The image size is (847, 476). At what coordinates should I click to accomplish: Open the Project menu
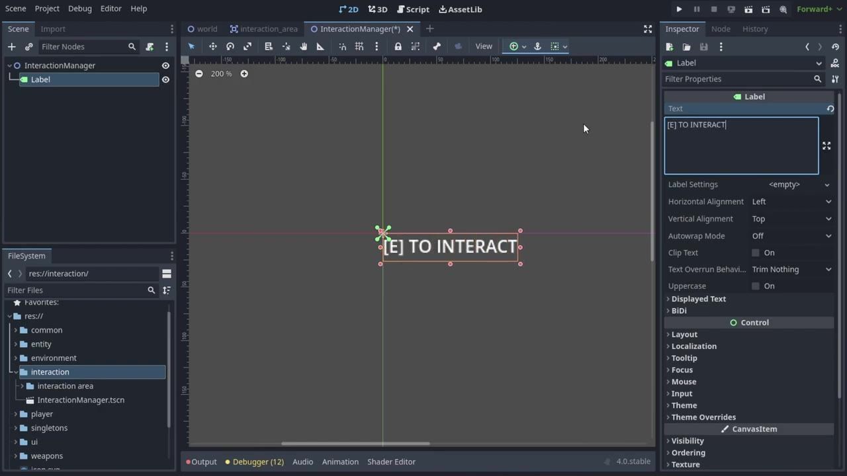[47, 9]
